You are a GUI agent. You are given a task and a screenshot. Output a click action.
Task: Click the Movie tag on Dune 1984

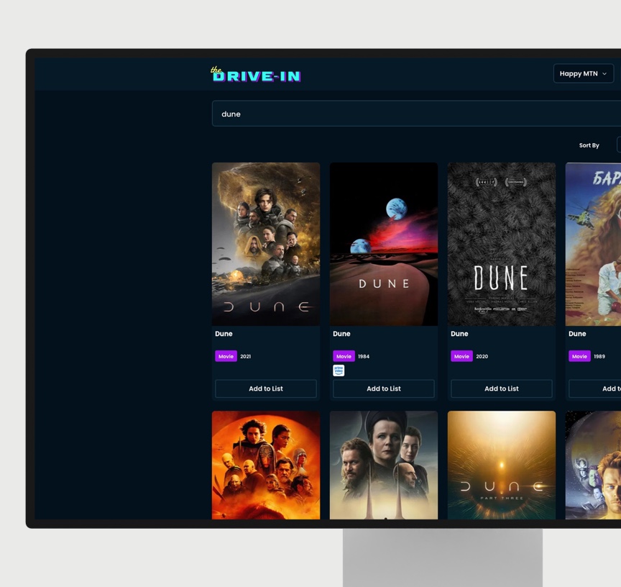point(344,356)
